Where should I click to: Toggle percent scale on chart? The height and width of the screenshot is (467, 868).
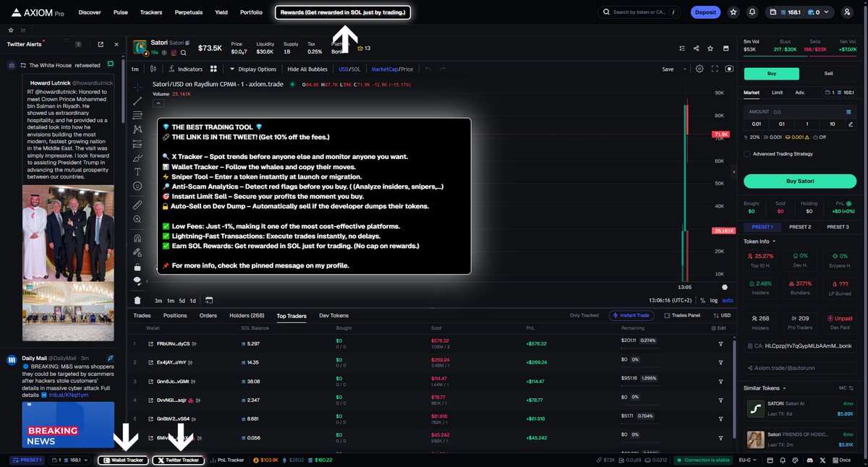click(702, 300)
